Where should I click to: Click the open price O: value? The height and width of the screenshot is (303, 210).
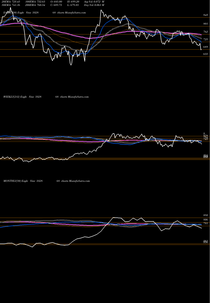(56, 2)
